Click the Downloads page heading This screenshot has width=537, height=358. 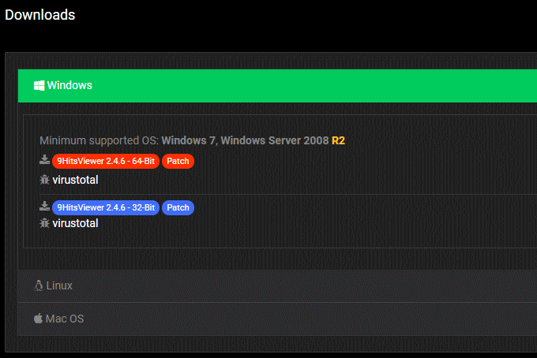[x=40, y=15]
